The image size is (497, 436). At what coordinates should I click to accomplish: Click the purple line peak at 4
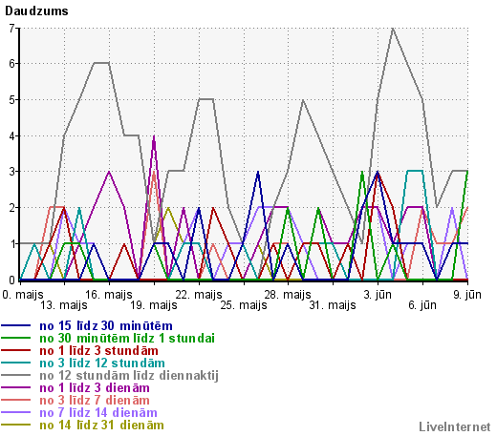[x=154, y=136]
